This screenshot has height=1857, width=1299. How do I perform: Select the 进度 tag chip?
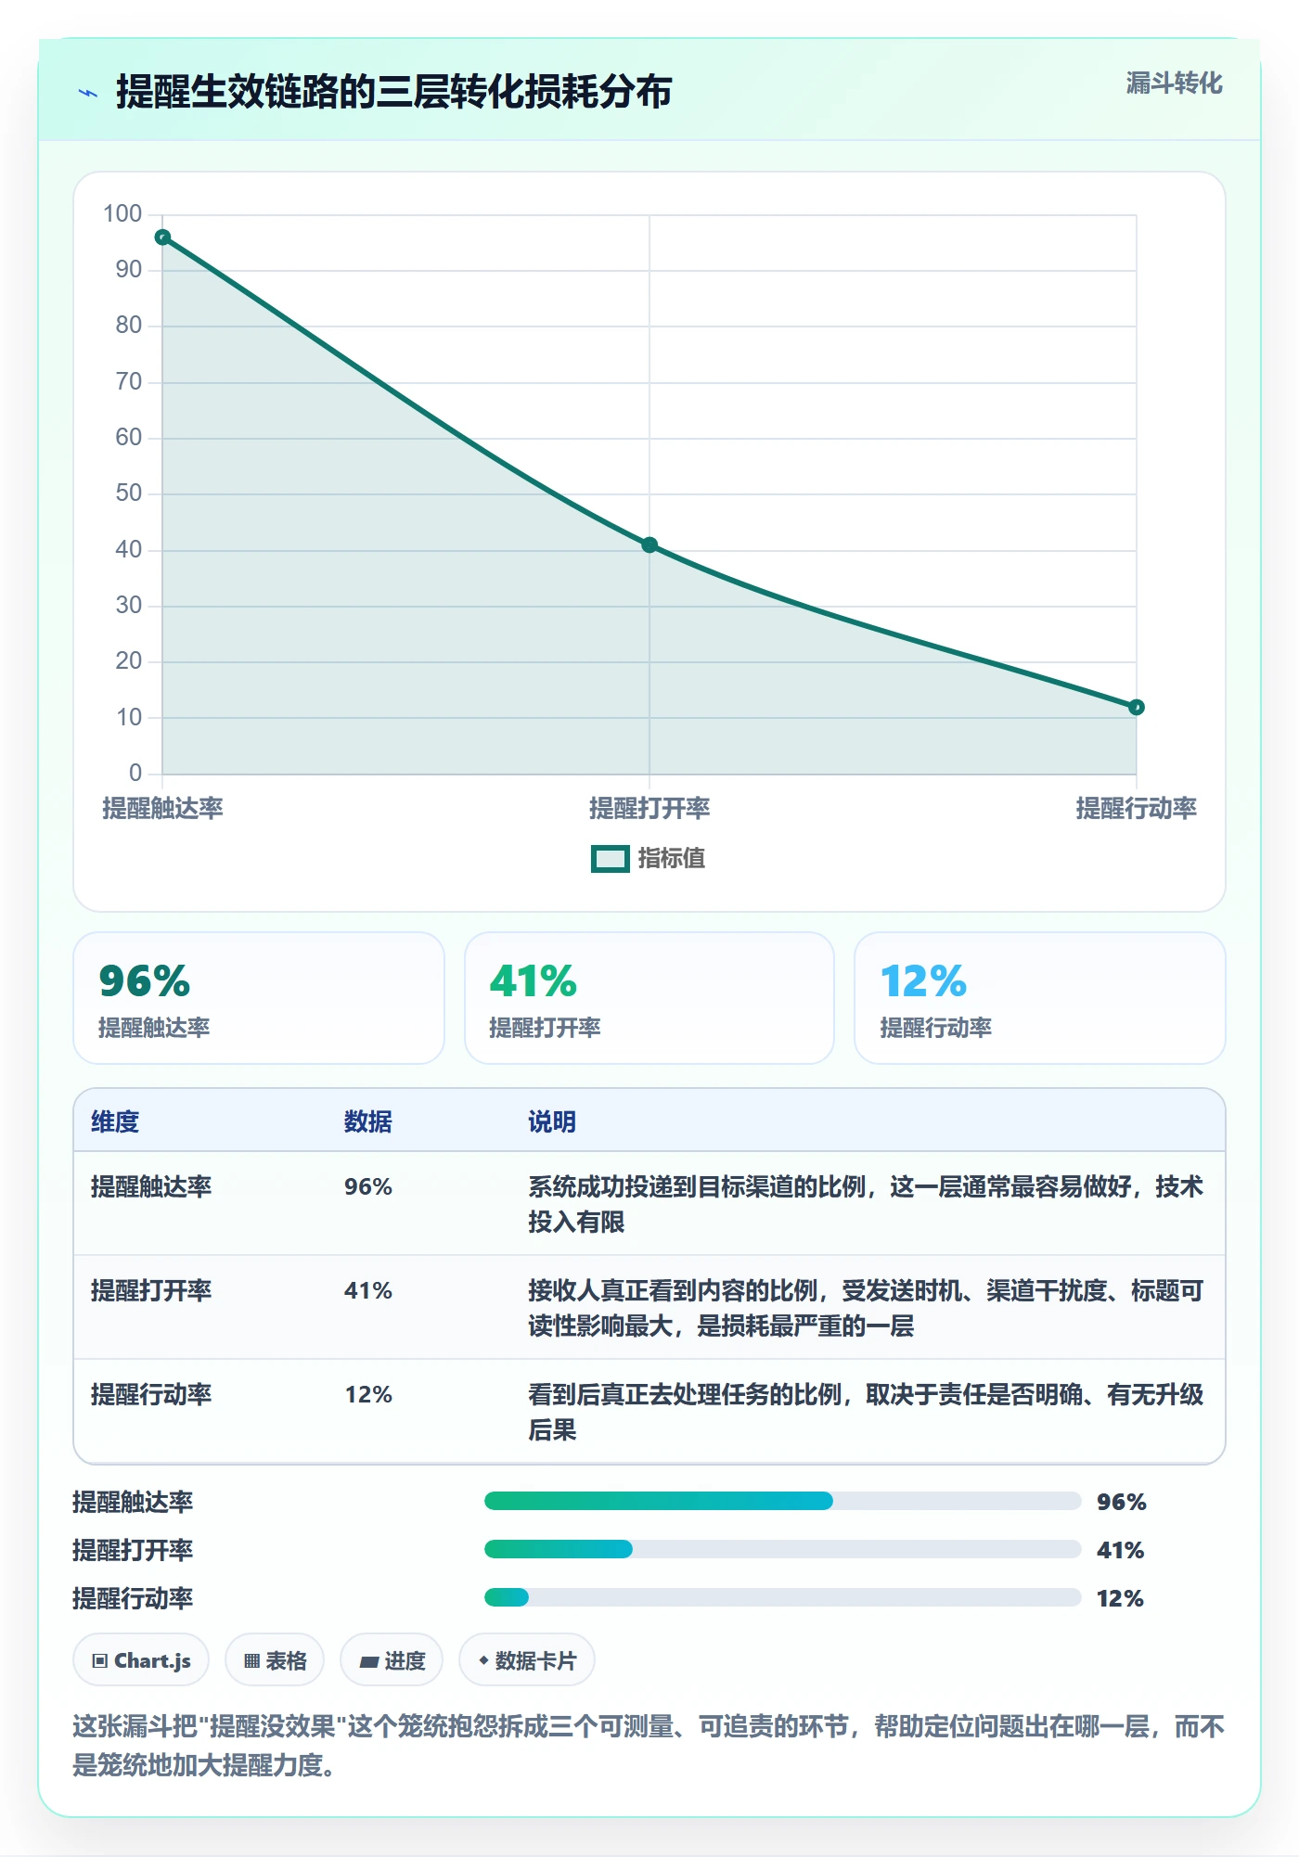pyautogui.click(x=392, y=1660)
